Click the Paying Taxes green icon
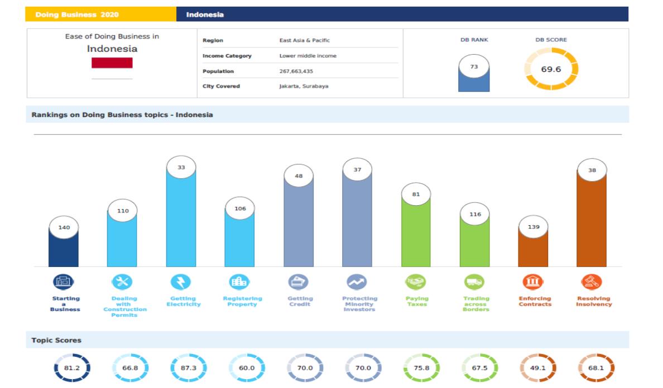The height and width of the screenshot is (388, 663). pos(416,282)
